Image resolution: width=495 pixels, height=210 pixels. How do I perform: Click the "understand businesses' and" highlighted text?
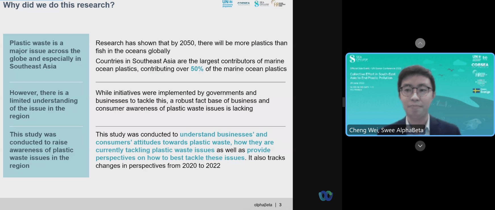[223, 134]
